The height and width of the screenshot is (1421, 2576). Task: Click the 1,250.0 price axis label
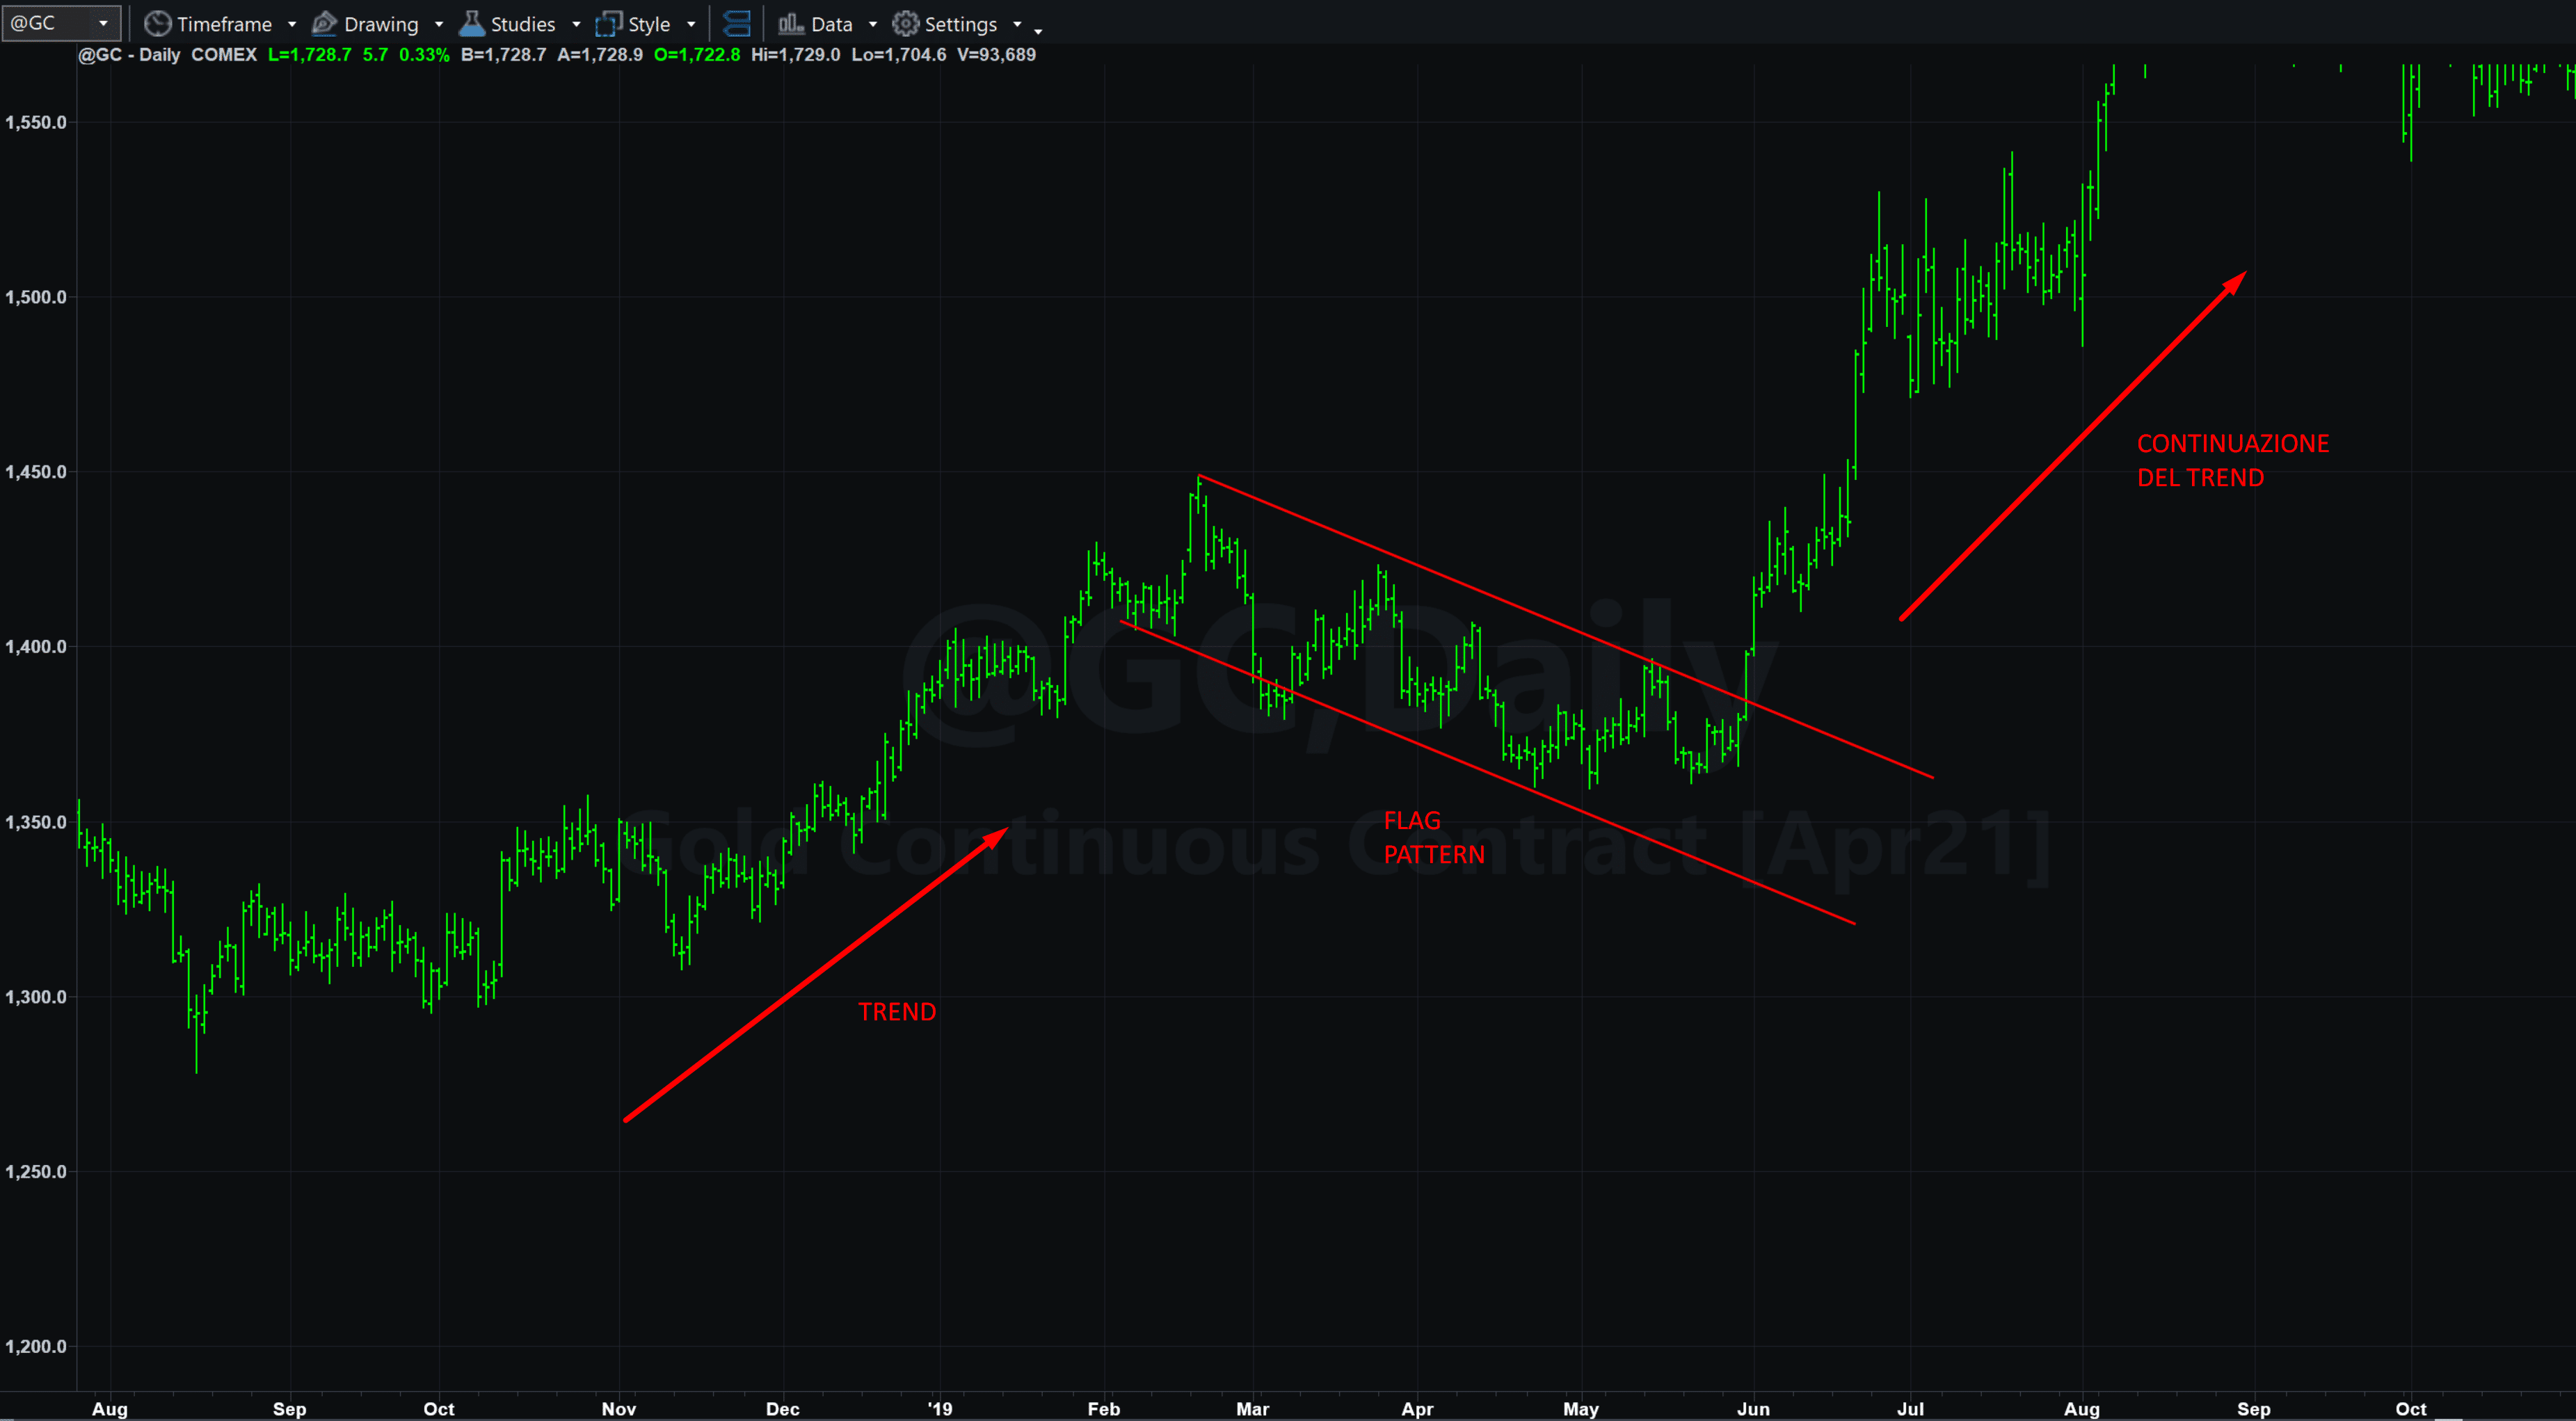point(36,1172)
